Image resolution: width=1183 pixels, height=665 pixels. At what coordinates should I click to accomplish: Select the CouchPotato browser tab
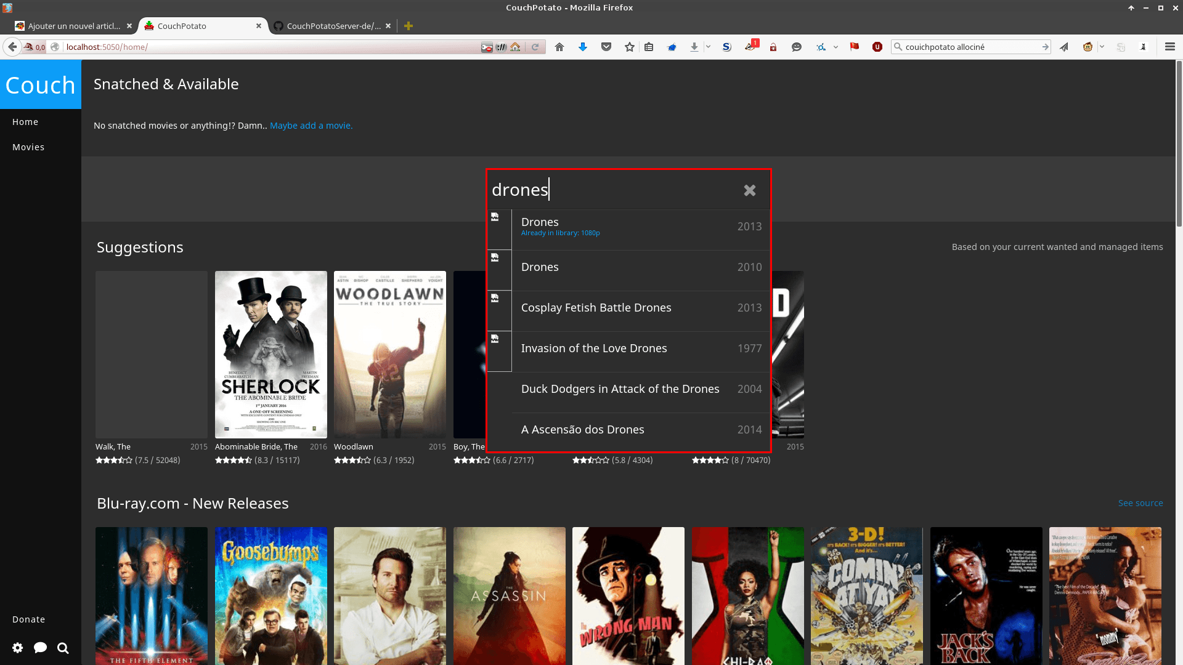[x=203, y=26]
